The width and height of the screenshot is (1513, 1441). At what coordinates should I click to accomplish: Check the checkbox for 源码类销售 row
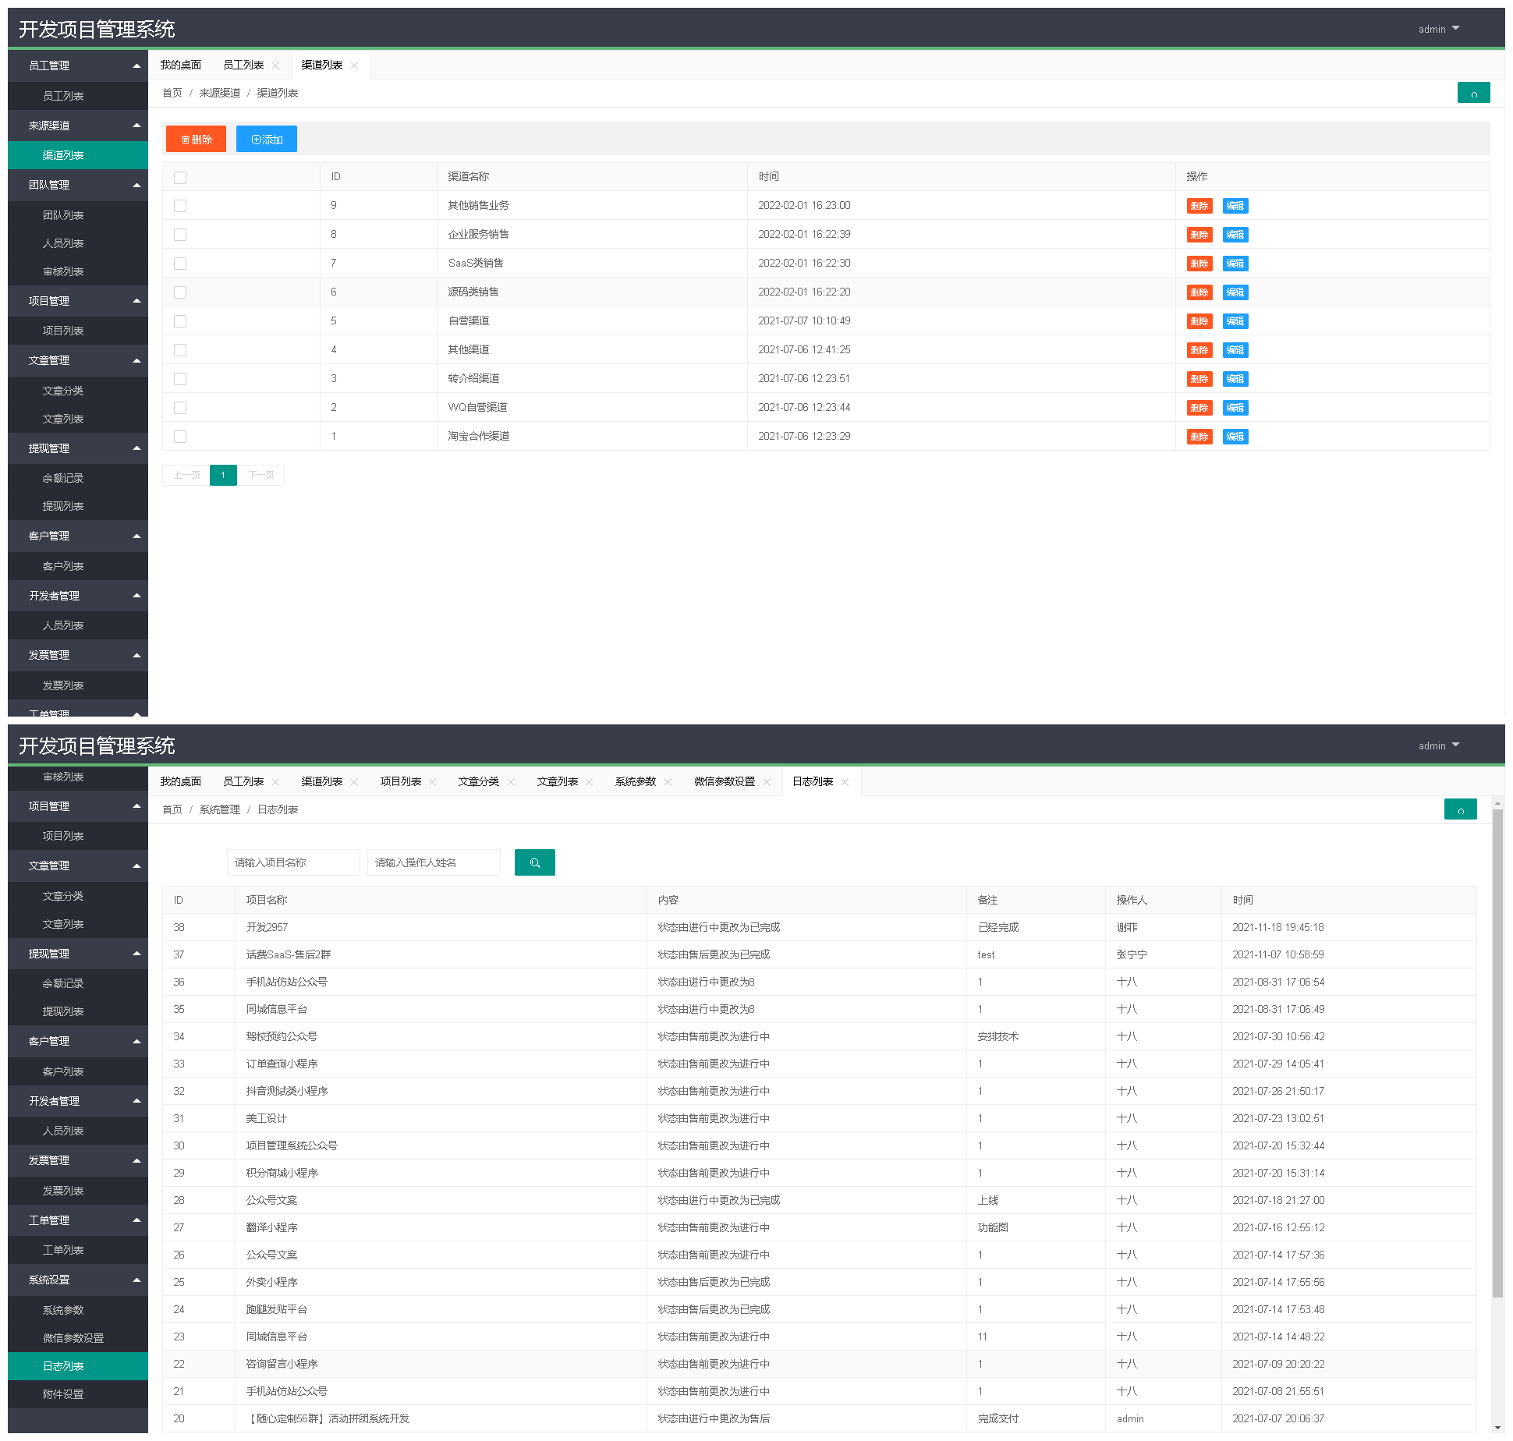(180, 292)
